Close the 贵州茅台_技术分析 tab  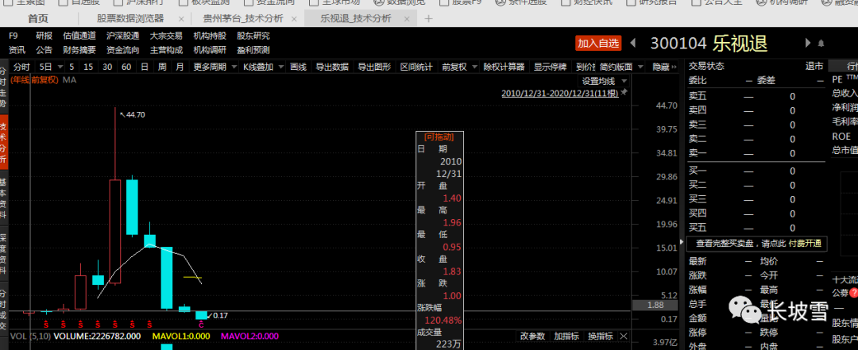pyautogui.click(x=294, y=18)
